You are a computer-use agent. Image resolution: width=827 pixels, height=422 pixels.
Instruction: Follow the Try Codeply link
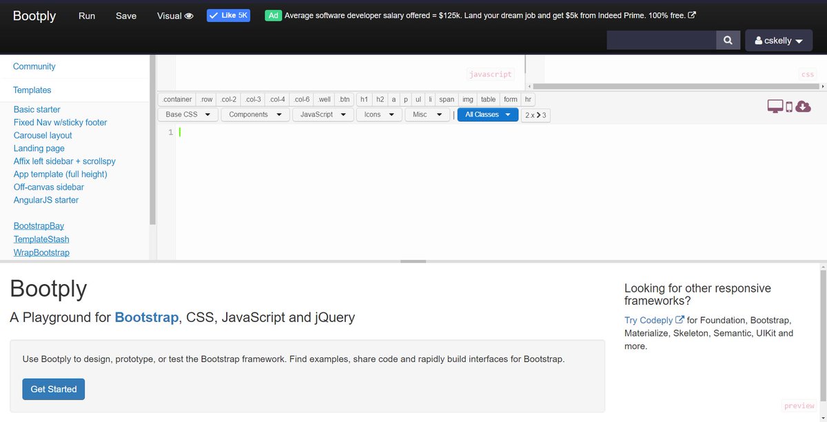tap(654, 320)
